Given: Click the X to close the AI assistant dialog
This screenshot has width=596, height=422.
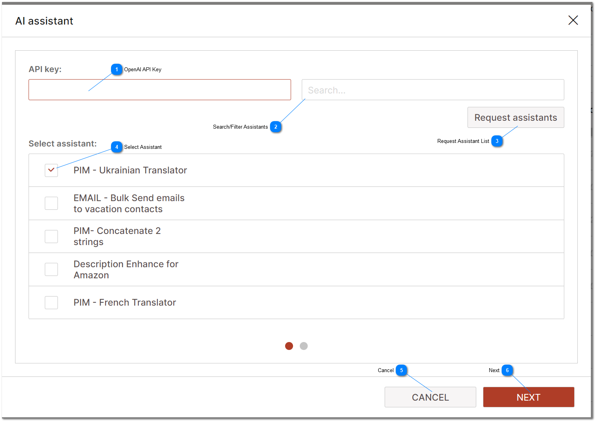Looking at the screenshot, I should [x=573, y=20].
